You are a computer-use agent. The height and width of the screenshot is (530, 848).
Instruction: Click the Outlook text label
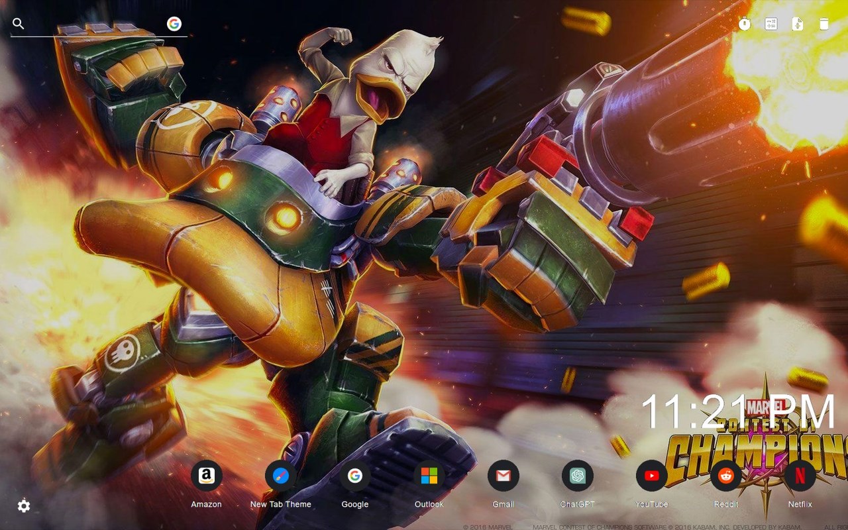[429, 504]
